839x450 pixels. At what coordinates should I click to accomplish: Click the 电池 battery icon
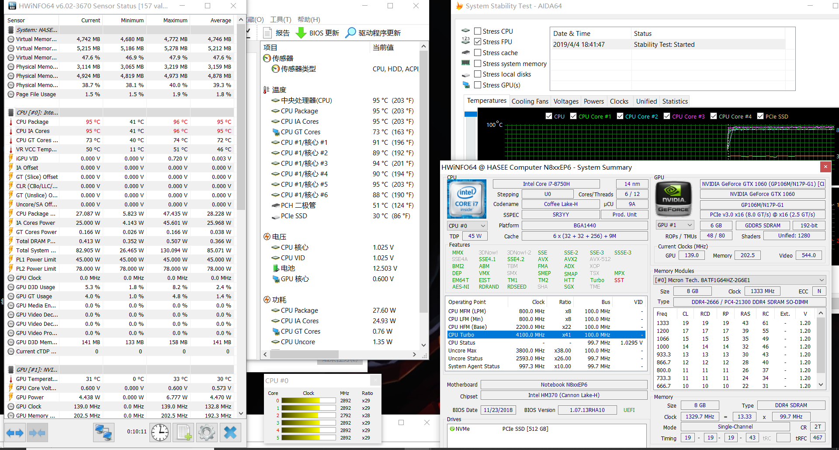pyautogui.click(x=276, y=268)
